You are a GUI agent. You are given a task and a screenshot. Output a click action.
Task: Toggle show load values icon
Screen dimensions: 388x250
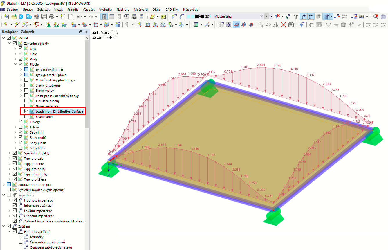[x=311, y=17]
